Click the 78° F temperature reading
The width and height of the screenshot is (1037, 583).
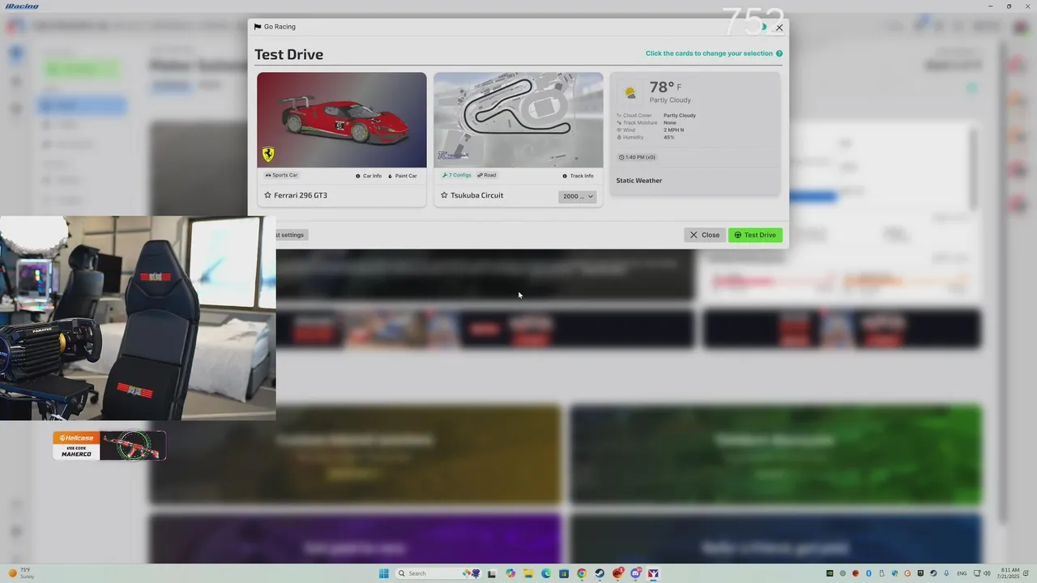(x=665, y=87)
